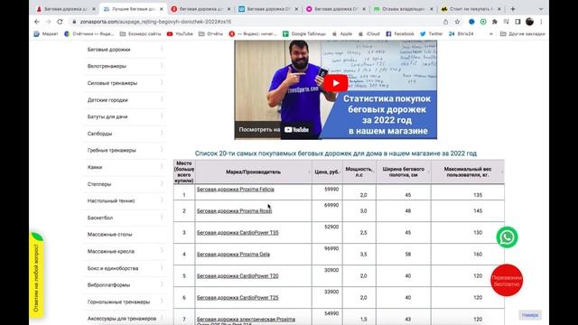This screenshot has width=578, height=325.
Task: Open WhatsApp chat floating button
Action: (x=507, y=237)
